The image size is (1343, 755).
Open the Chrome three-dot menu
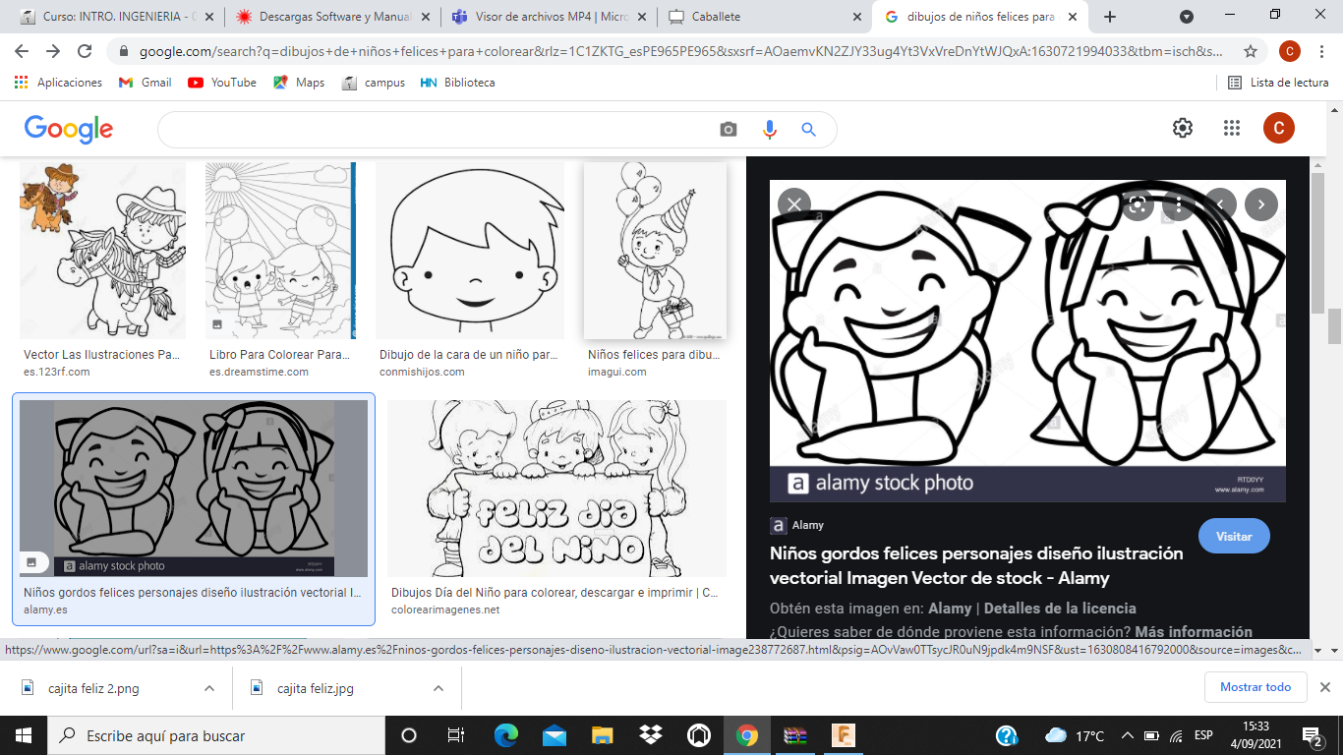point(1322,51)
